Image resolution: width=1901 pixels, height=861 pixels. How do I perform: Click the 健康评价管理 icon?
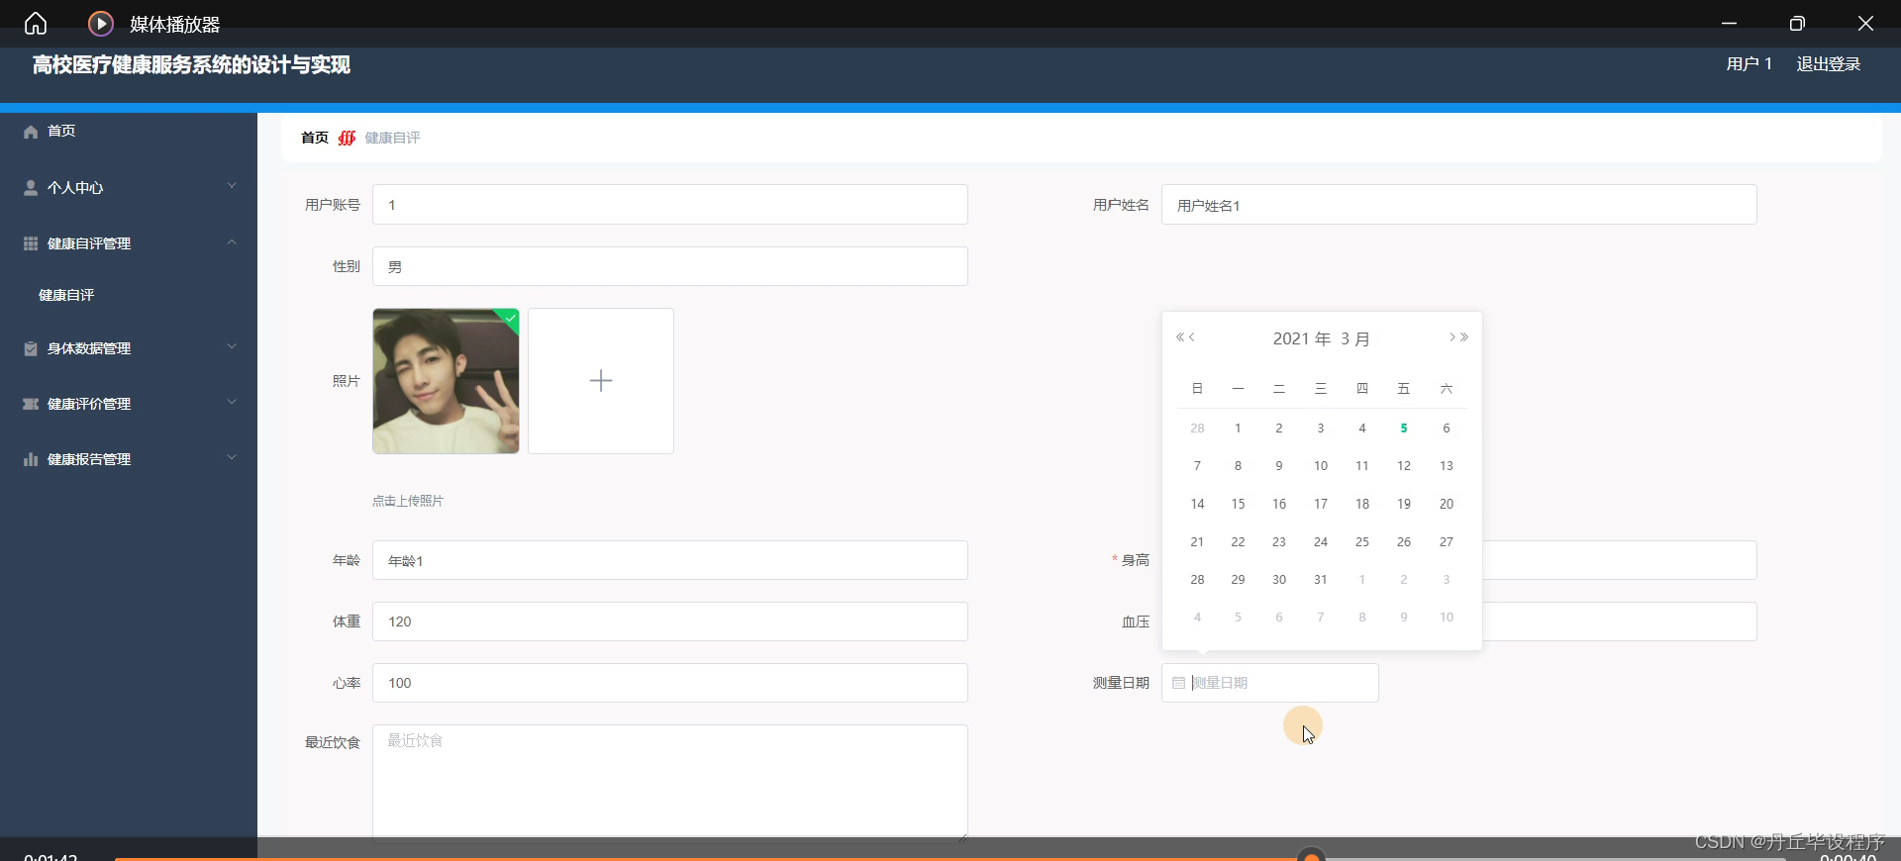tap(31, 404)
